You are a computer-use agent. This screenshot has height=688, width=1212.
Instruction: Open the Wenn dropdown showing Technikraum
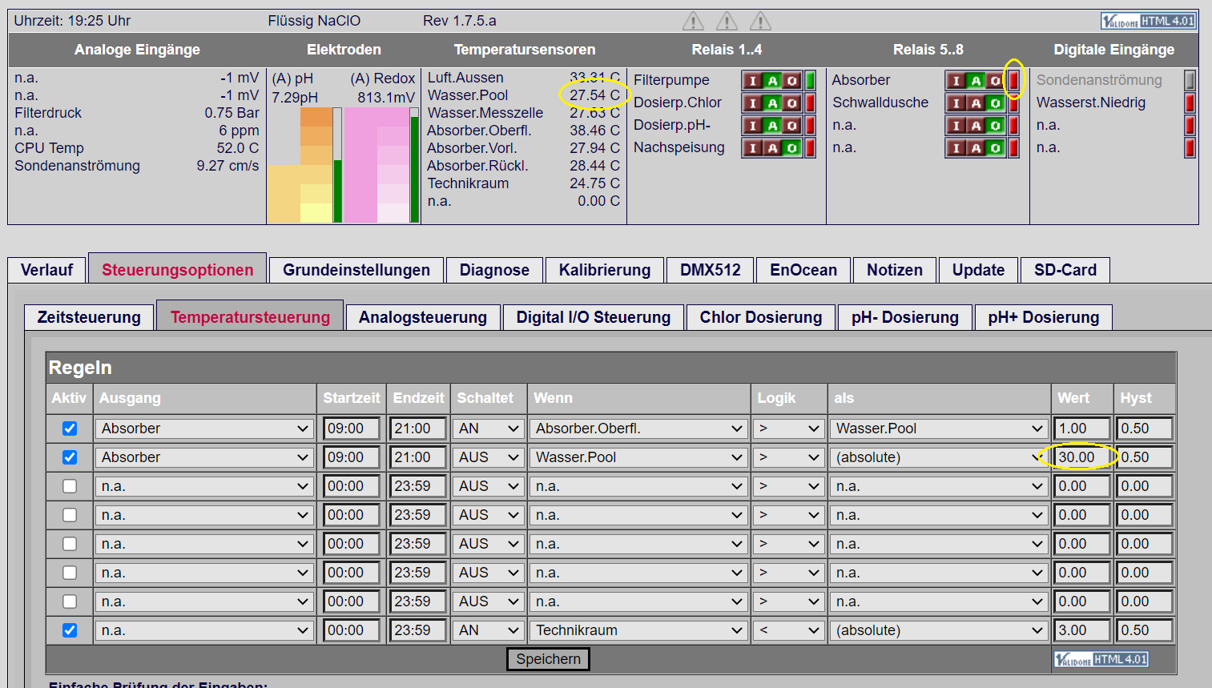(x=639, y=630)
